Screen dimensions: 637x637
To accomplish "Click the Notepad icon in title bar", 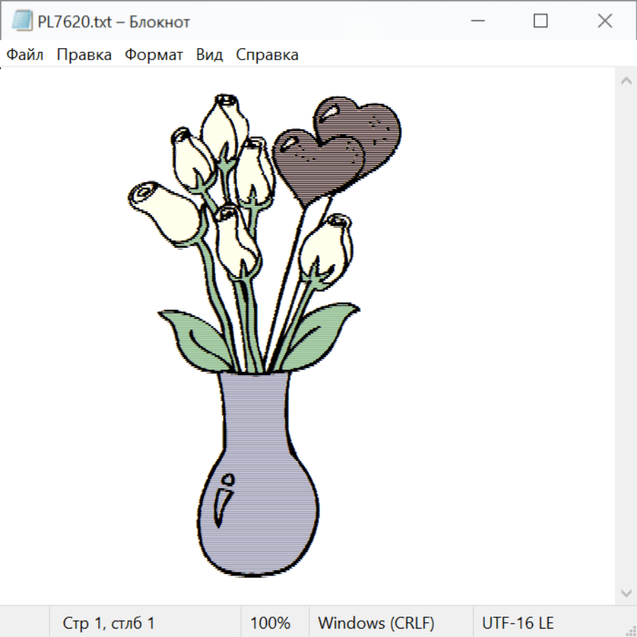I will click(x=22, y=21).
